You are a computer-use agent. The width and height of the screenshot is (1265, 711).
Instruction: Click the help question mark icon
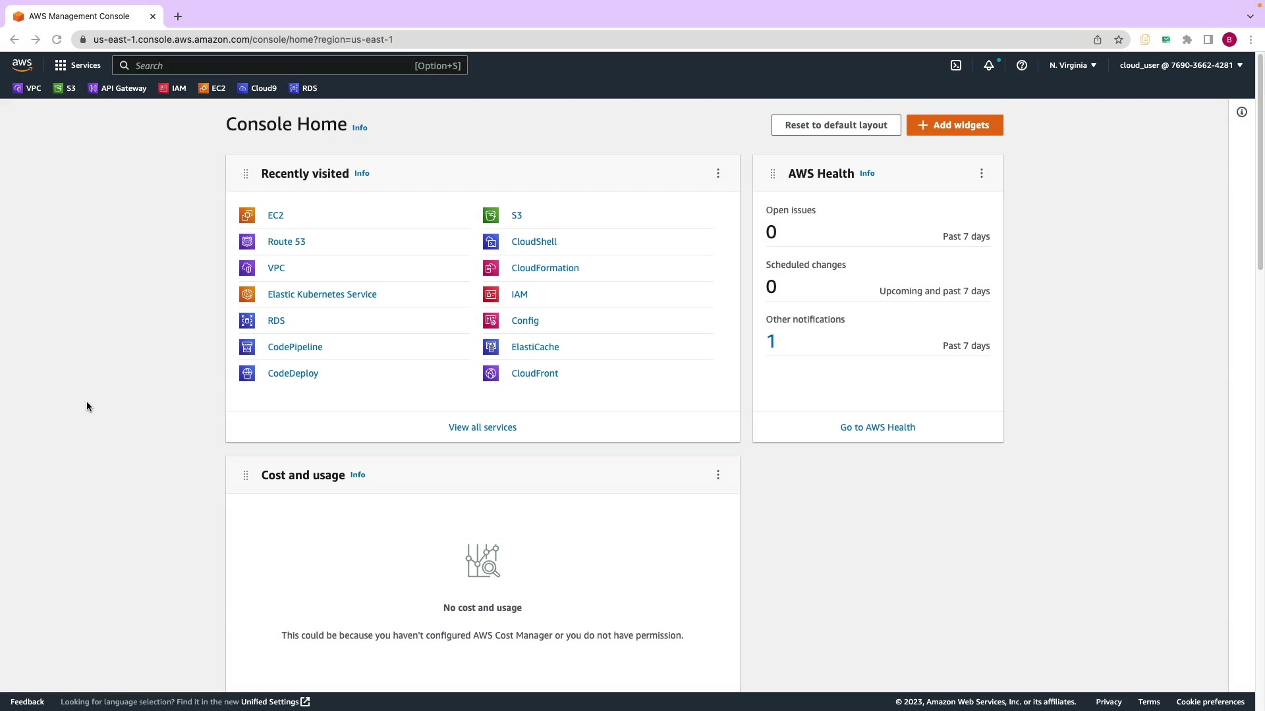coord(1022,65)
